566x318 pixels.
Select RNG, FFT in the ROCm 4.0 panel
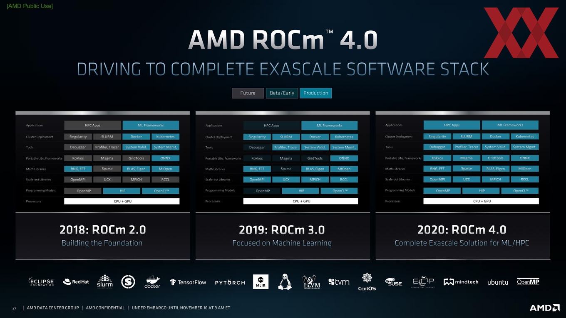[x=437, y=169]
